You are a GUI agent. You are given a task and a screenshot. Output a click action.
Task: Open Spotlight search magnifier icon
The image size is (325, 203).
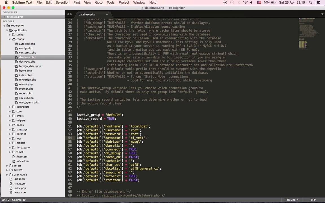pyautogui.click(x=311, y=3)
